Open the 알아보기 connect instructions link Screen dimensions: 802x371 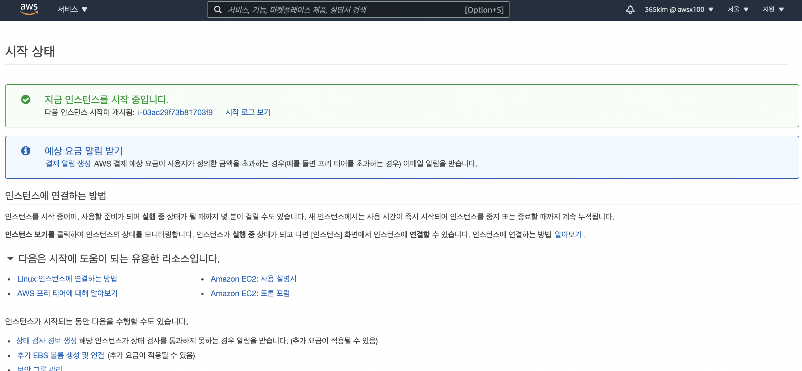tap(568, 234)
